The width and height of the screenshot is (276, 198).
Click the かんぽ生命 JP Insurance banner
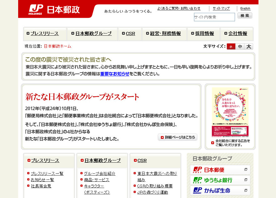tap(220, 190)
